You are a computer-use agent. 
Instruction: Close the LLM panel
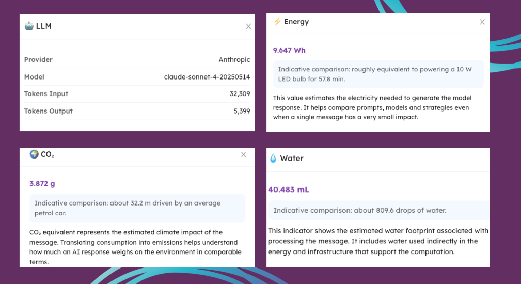(248, 26)
